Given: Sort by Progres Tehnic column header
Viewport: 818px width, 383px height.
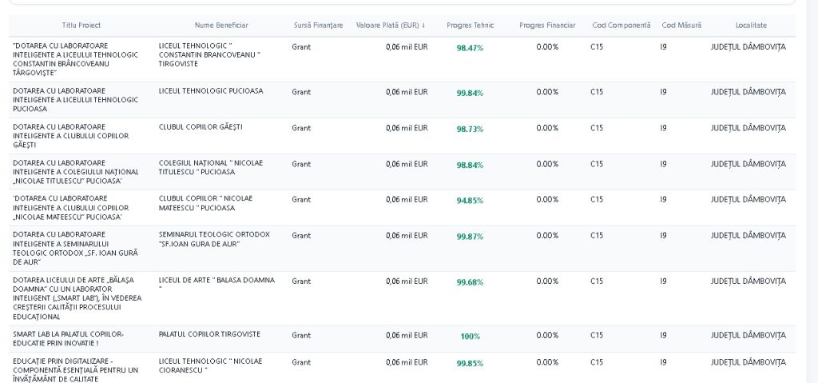Looking at the screenshot, I should 470,25.
